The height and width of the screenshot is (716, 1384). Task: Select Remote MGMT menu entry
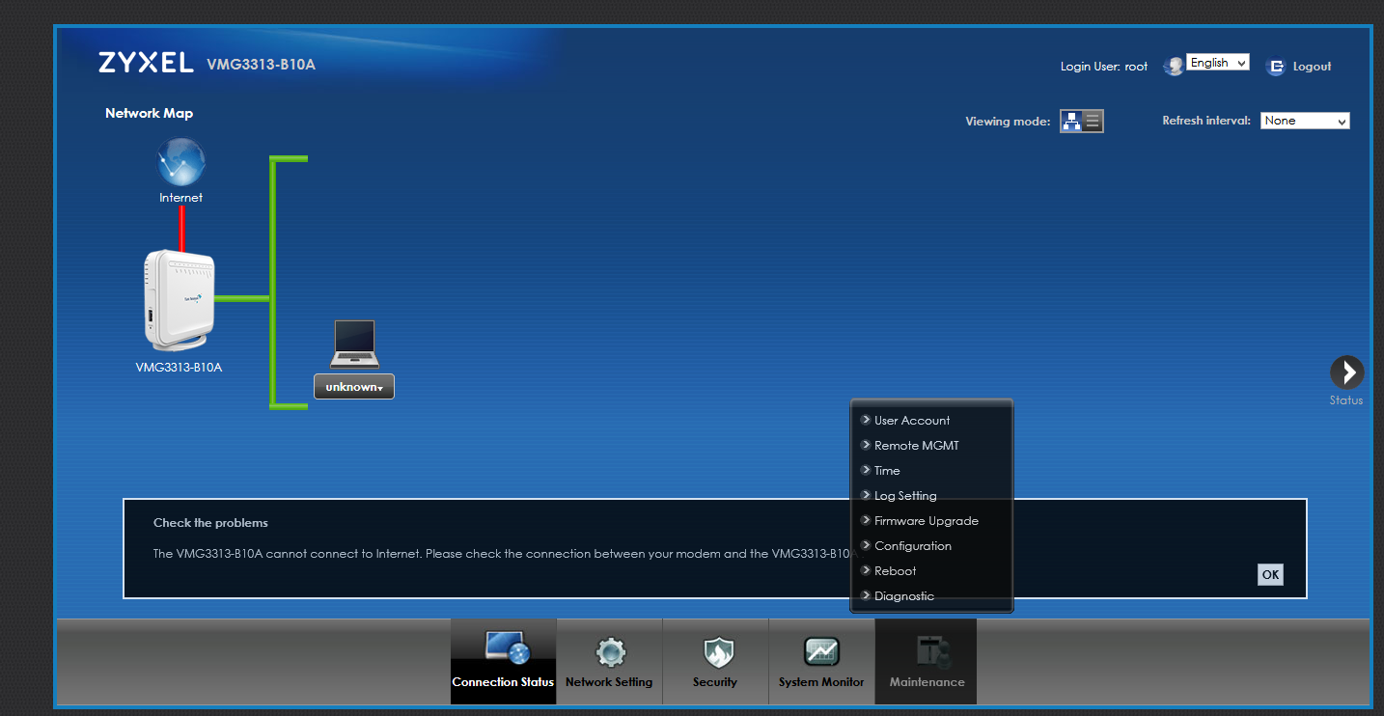click(917, 445)
